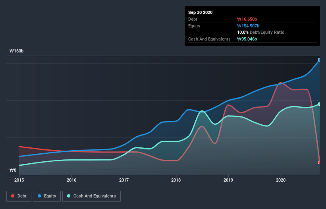
Task: Click the ₩16.650b debt value
Action: 247,19
